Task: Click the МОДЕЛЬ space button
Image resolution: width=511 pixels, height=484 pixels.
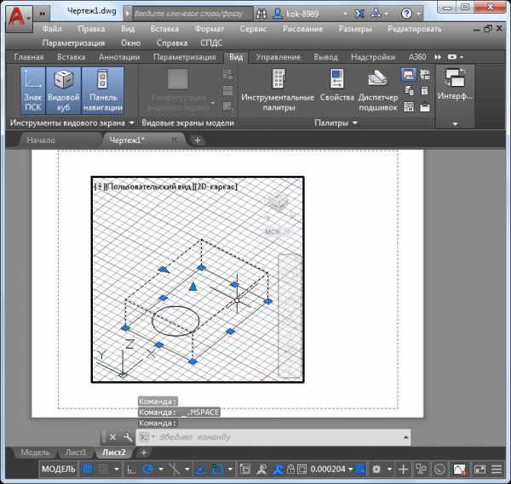Action: click(59, 469)
